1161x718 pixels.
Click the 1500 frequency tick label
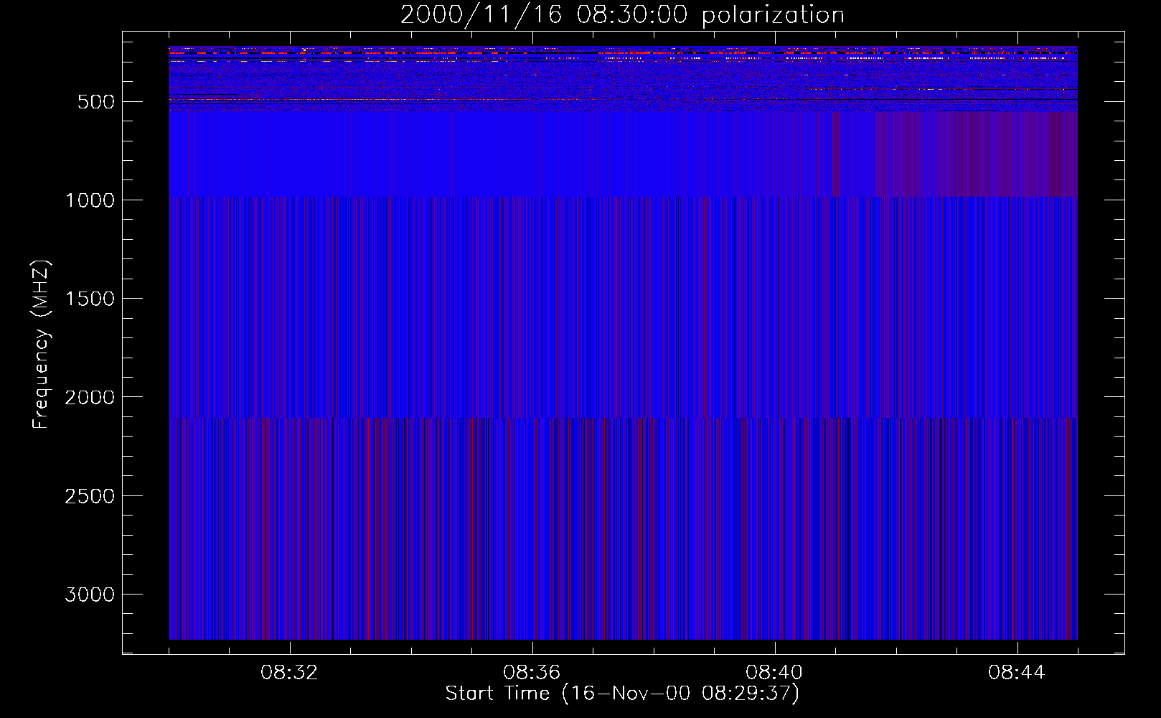[x=90, y=299]
